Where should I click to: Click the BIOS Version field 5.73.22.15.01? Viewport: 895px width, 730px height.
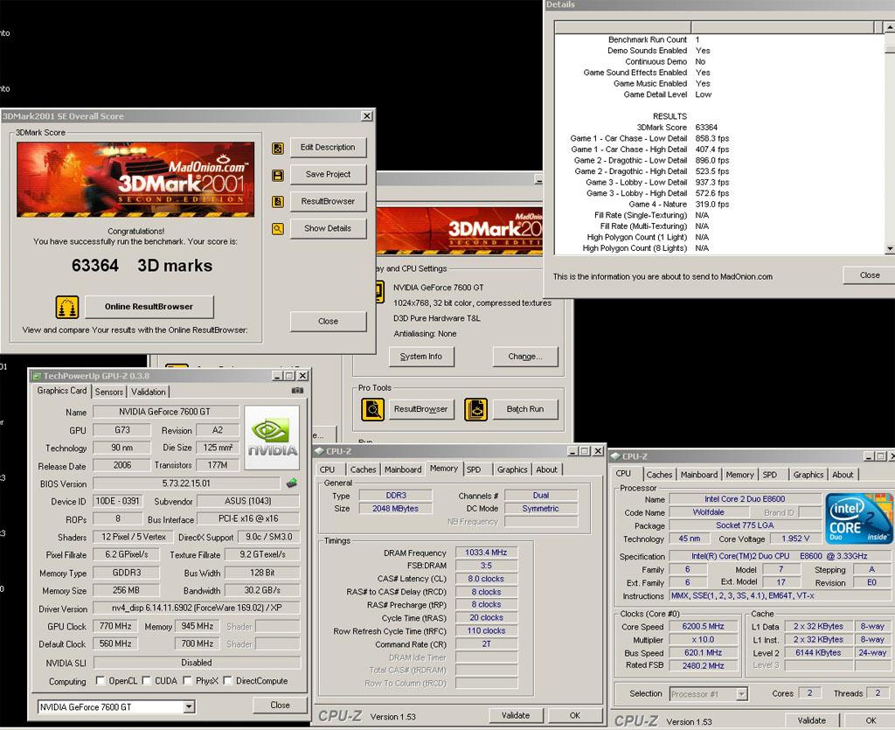coord(186,483)
